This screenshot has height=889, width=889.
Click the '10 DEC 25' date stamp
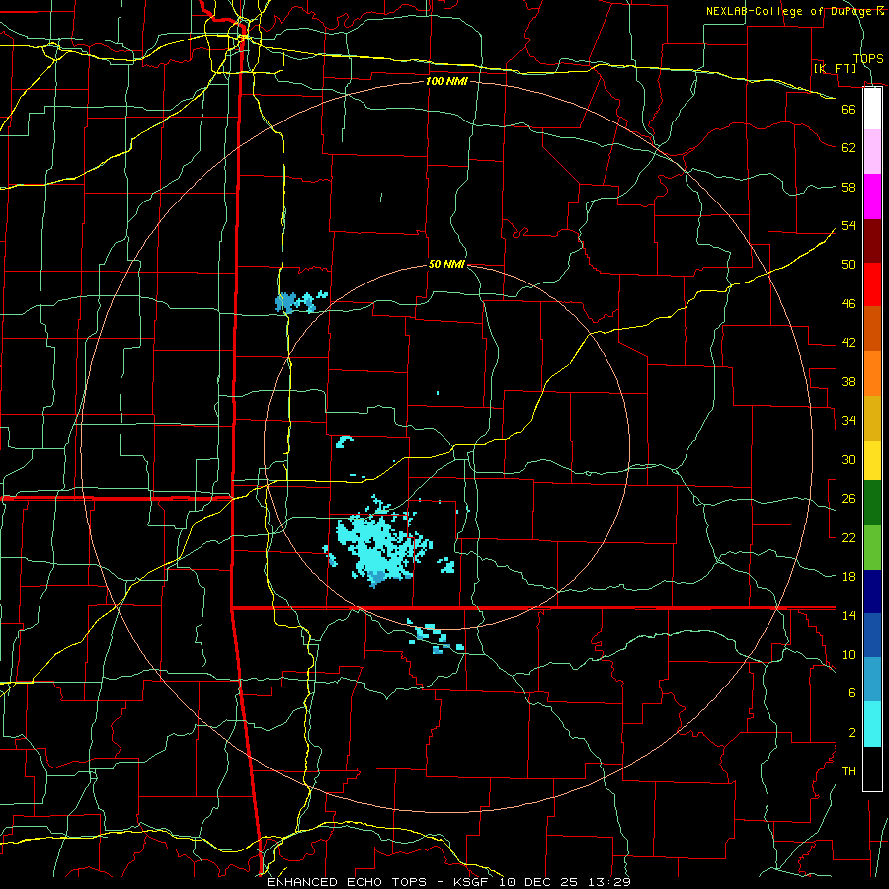540,882
